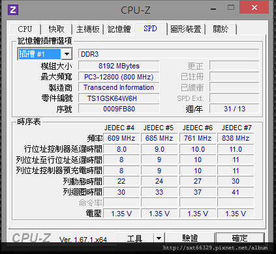Click the 27 tRAS value under JEDEC #6
The width and height of the screenshot is (276, 254).
pos(198,181)
